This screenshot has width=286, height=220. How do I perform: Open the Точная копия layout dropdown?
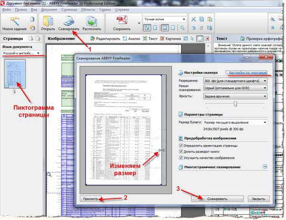click(165, 19)
